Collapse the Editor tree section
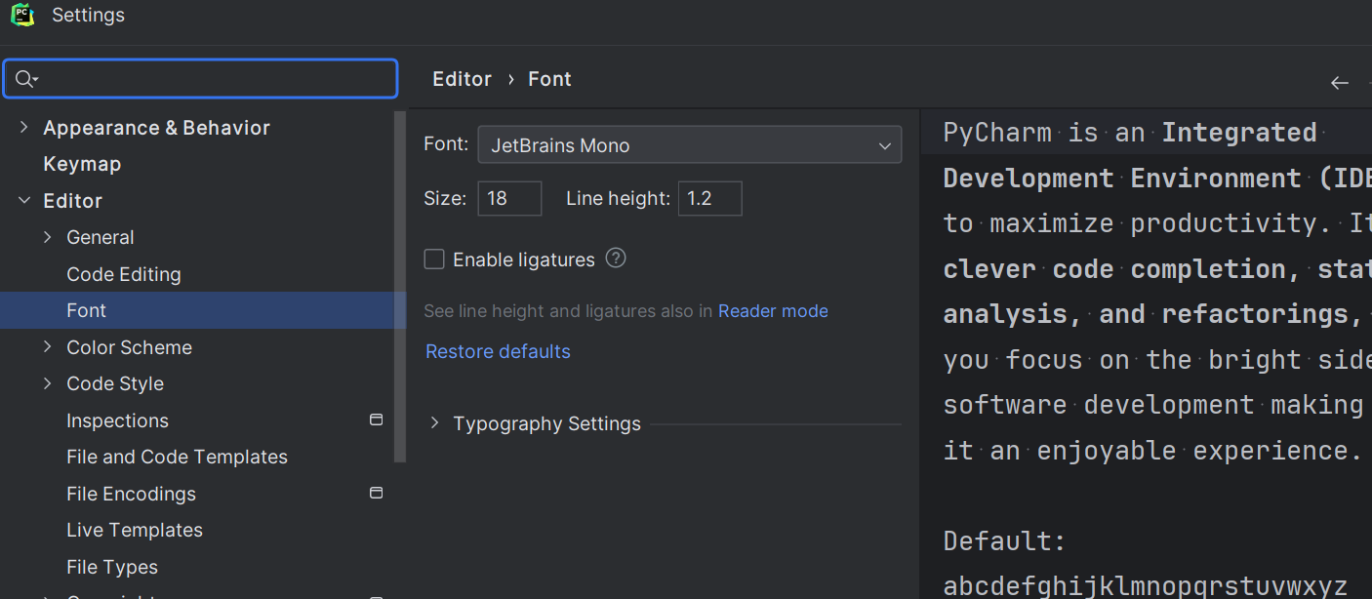This screenshot has height=599, width=1372. [24, 200]
